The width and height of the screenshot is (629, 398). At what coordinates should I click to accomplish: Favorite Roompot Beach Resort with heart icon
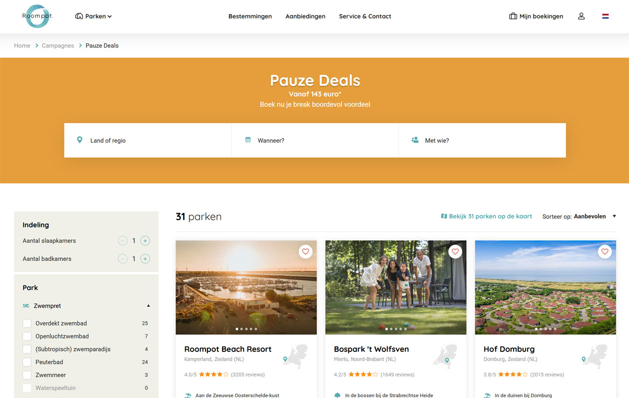(x=305, y=251)
